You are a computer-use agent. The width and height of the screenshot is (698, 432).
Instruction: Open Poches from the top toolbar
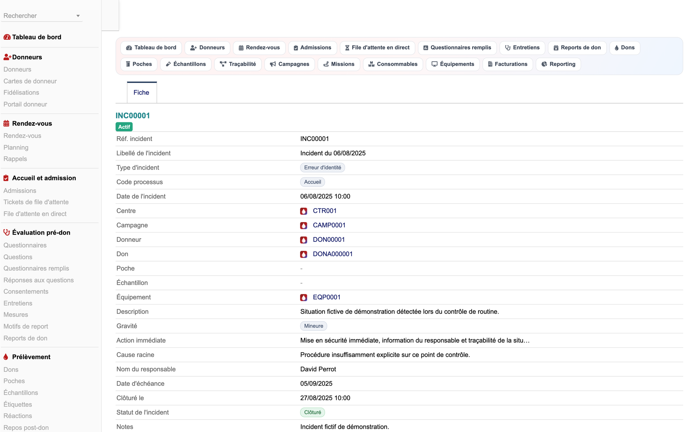tap(139, 64)
